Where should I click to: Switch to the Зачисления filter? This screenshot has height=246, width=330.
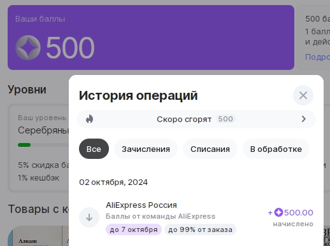click(146, 149)
